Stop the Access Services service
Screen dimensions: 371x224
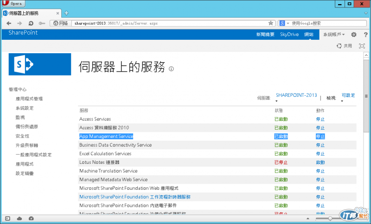pyautogui.click(x=320, y=119)
